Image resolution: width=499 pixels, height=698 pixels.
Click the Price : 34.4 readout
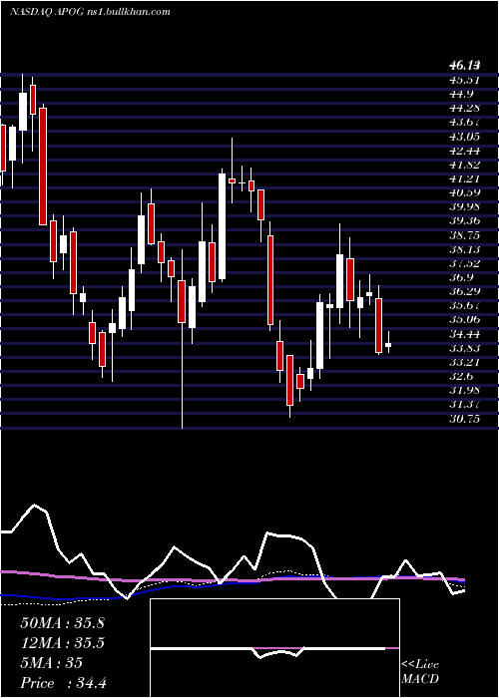coord(63,683)
